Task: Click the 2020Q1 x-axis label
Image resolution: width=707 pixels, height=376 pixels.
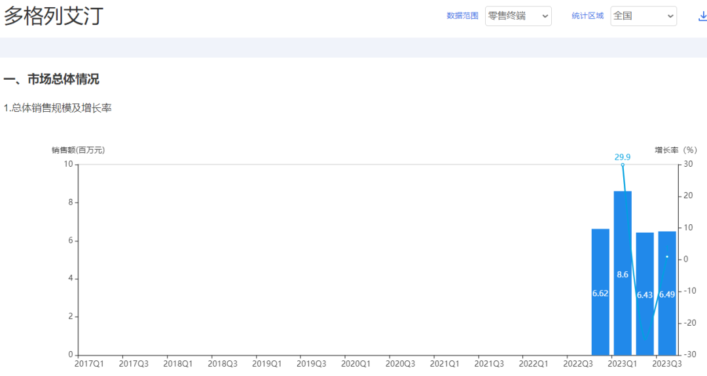Action: tap(355, 364)
